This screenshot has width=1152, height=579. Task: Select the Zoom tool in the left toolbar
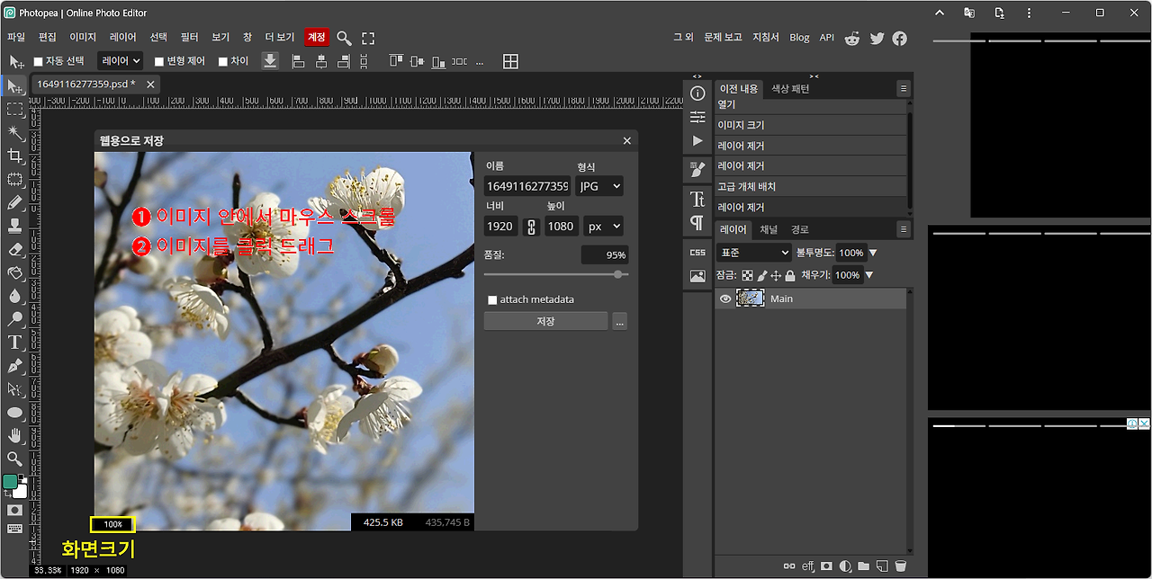(x=15, y=459)
